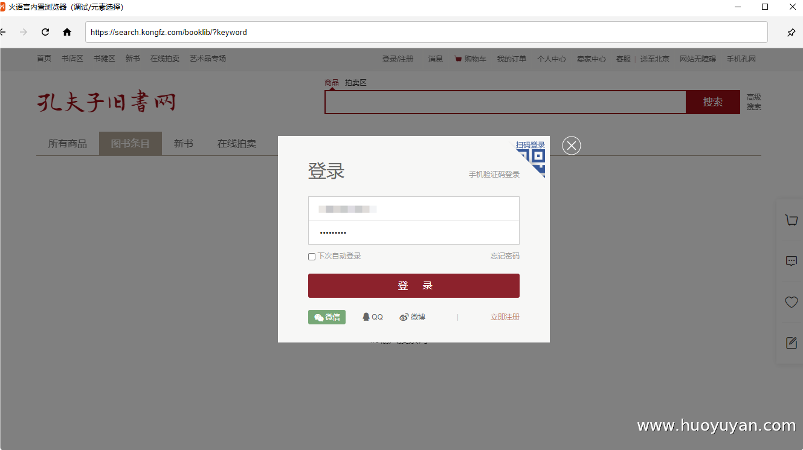Screen dimensions: 803x450
Task: Open the feedback edit sidebar icon
Action: [791, 342]
